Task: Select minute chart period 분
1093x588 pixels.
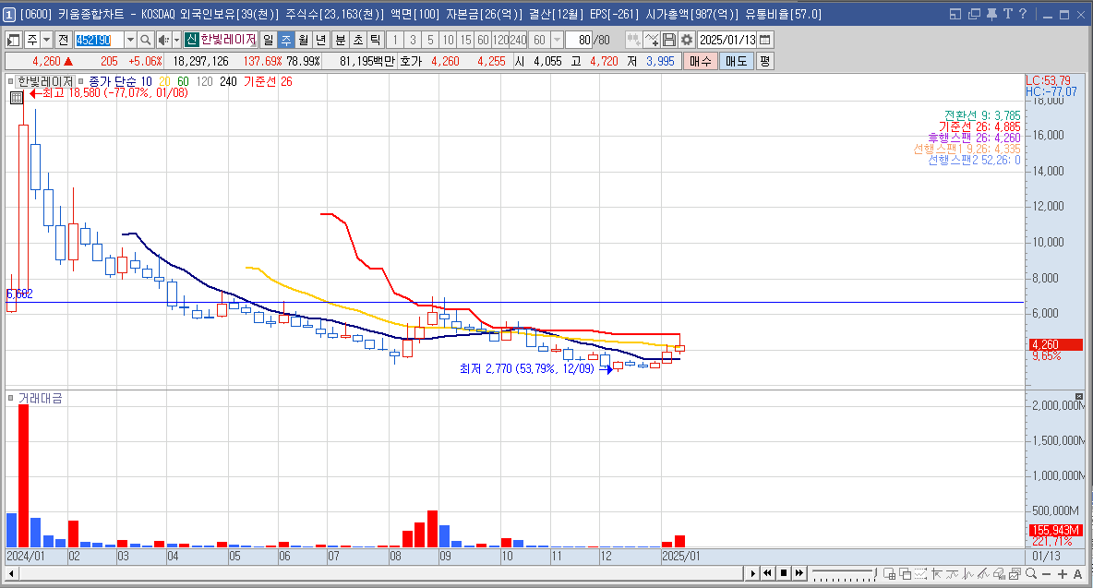Action: 340,40
